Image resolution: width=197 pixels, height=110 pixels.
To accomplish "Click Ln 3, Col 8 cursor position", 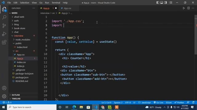I will (x=107, y=103).
